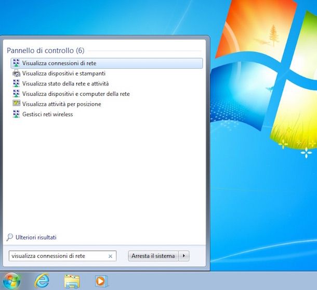Open Visualizza stato della rete e attività
317x290 pixels.
[x=65, y=83]
